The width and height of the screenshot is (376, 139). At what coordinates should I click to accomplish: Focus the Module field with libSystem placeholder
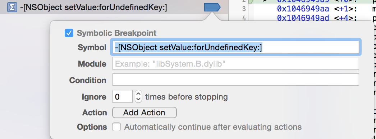[x=236, y=63]
